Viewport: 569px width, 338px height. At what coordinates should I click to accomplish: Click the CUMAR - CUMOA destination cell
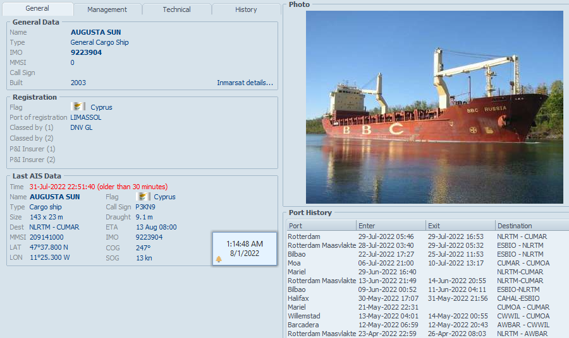[x=523, y=263]
